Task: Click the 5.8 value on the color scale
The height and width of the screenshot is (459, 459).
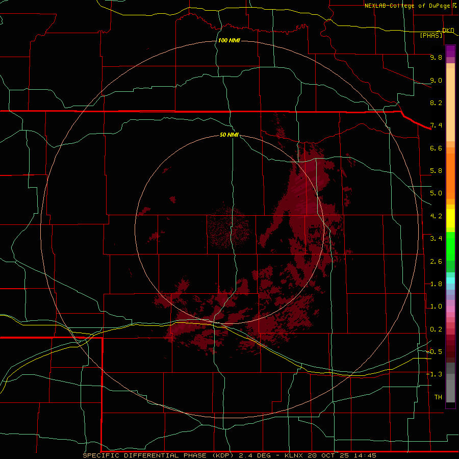Action: pyautogui.click(x=436, y=171)
